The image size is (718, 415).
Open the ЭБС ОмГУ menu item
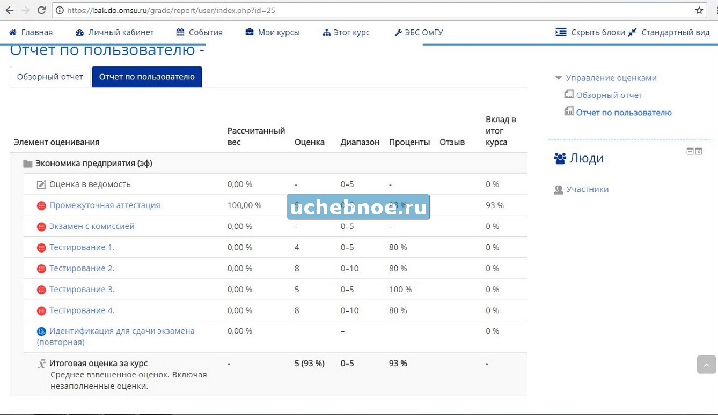click(x=419, y=32)
